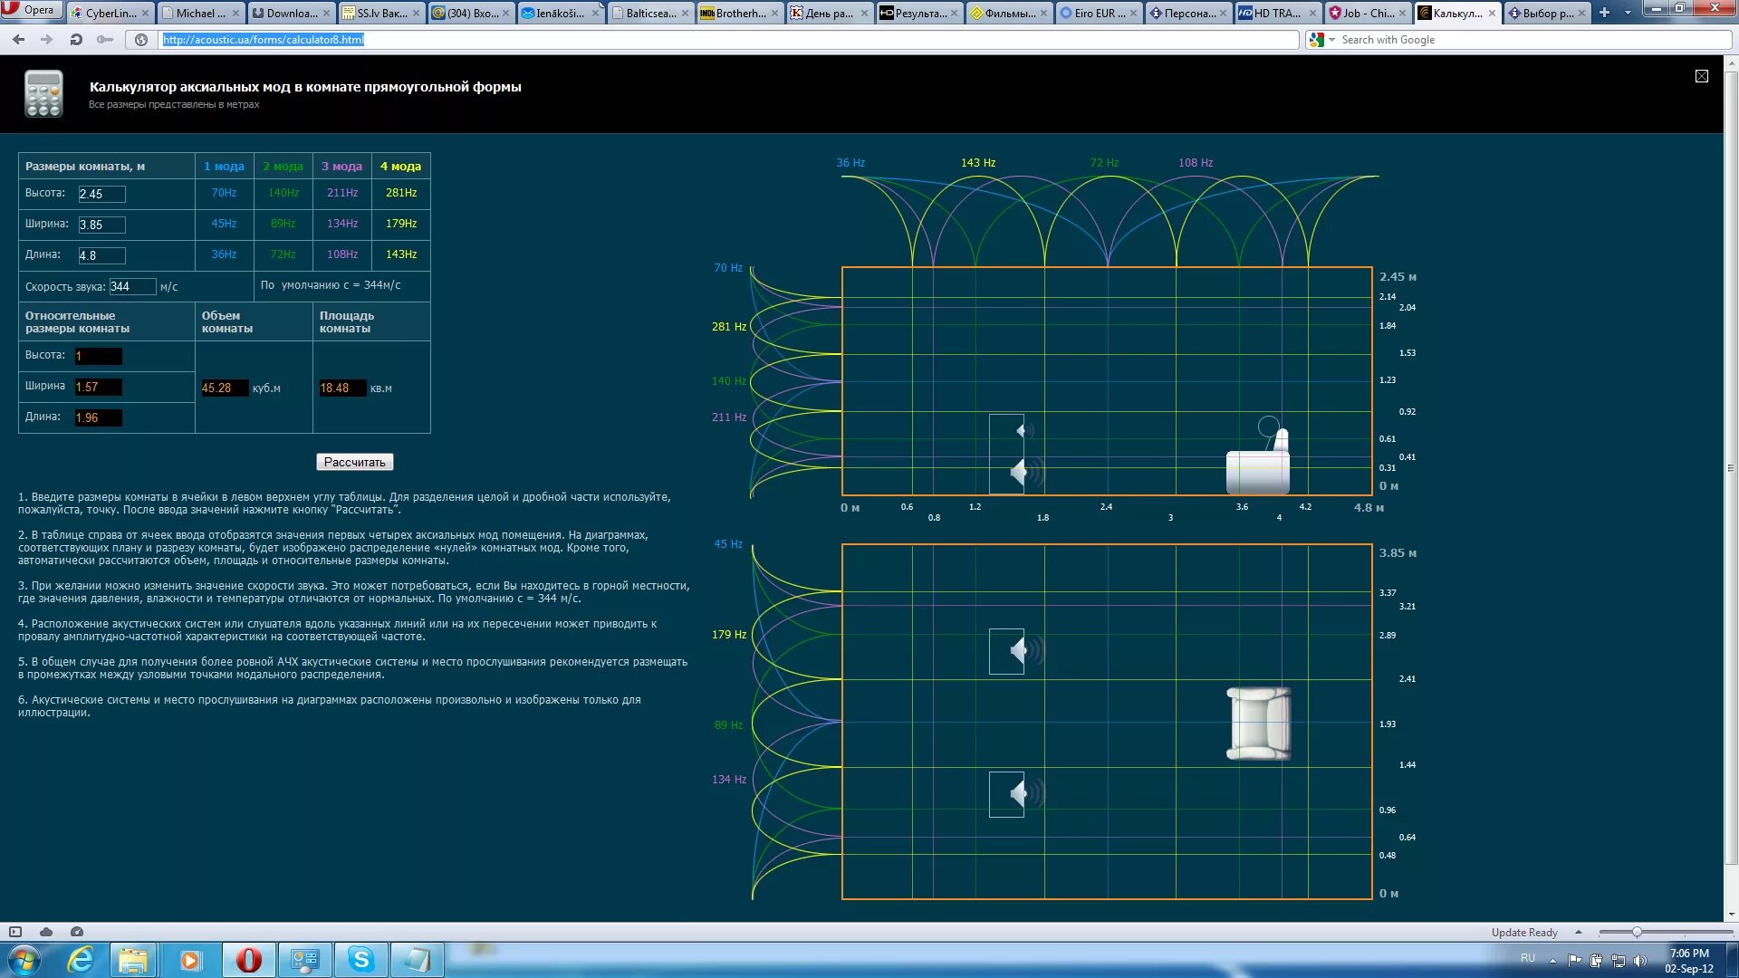This screenshot has height=978, width=1739.
Task: Click the Рассчитать button to calculate modes
Action: 355,462
